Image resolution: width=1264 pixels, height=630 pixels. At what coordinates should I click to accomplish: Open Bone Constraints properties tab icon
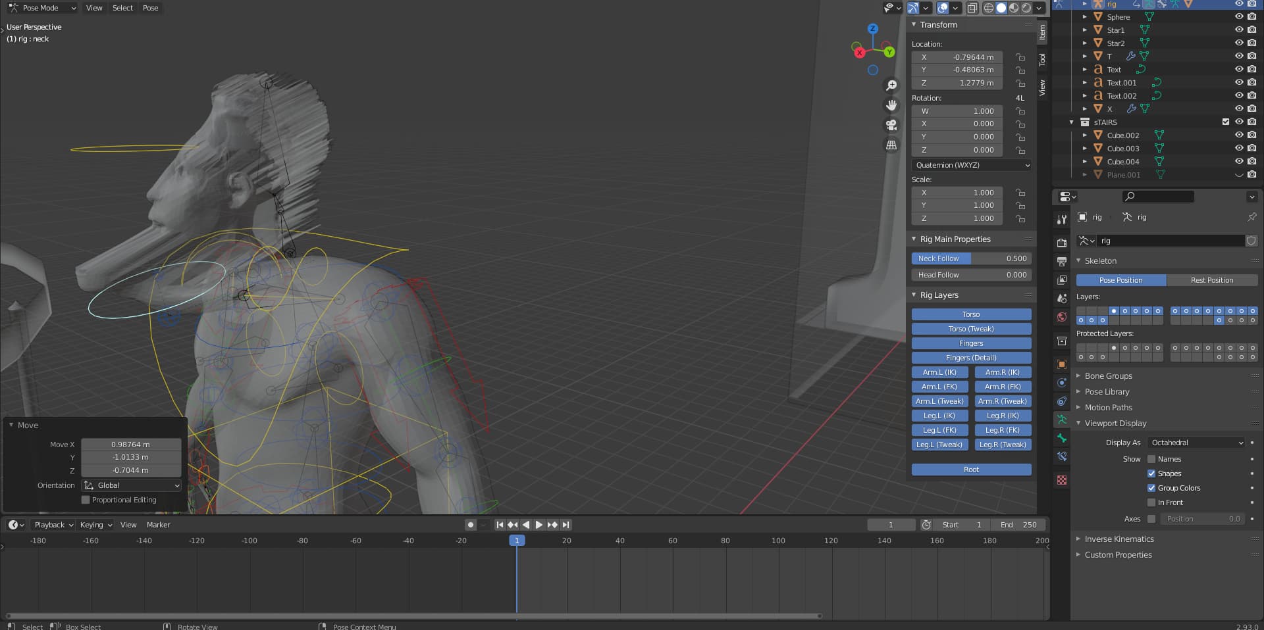coord(1061,456)
